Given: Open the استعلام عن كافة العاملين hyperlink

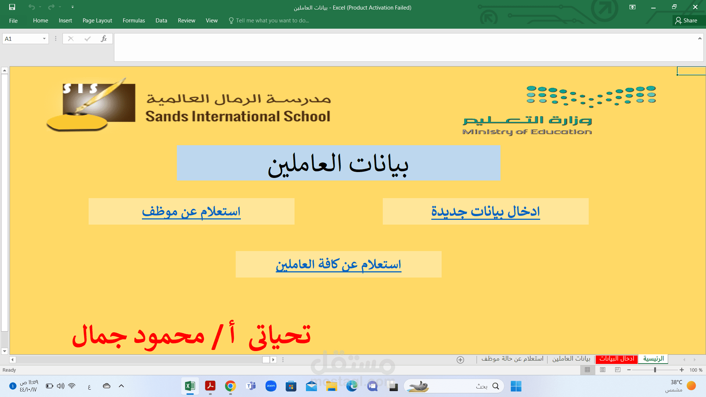Looking at the screenshot, I should pyautogui.click(x=338, y=264).
